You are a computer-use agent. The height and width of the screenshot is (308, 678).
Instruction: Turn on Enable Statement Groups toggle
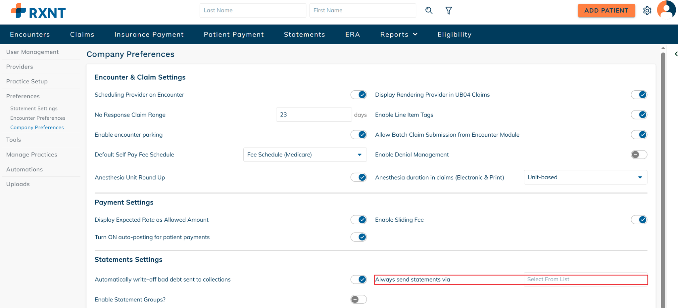pyautogui.click(x=359, y=299)
